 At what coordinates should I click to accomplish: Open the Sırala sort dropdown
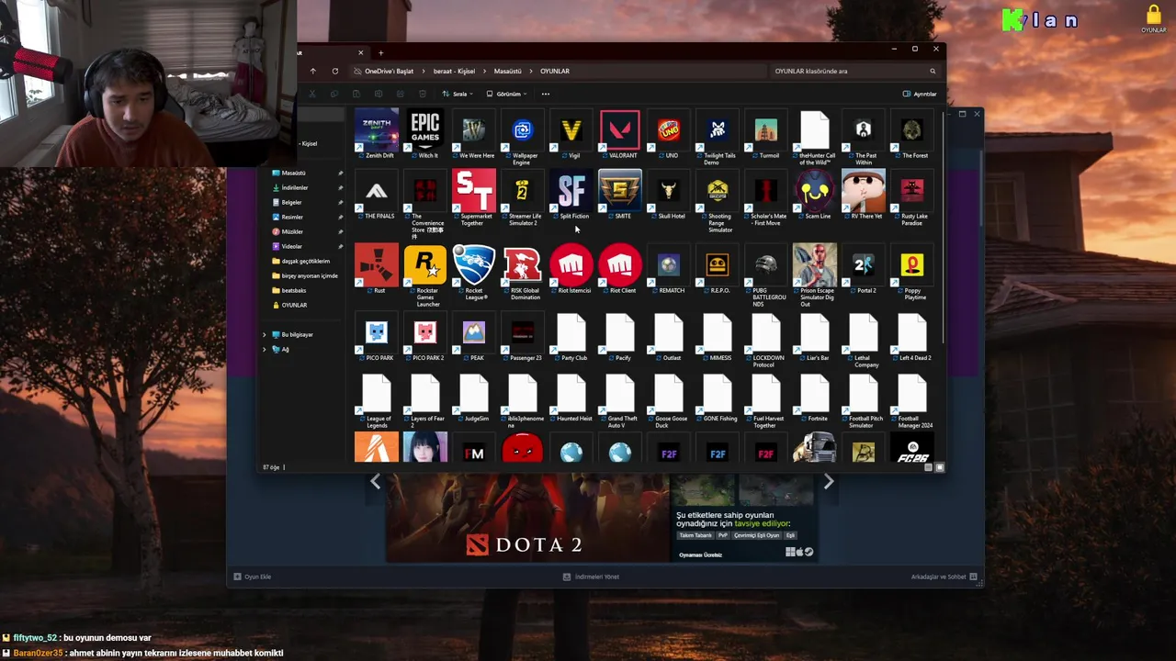point(457,94)
